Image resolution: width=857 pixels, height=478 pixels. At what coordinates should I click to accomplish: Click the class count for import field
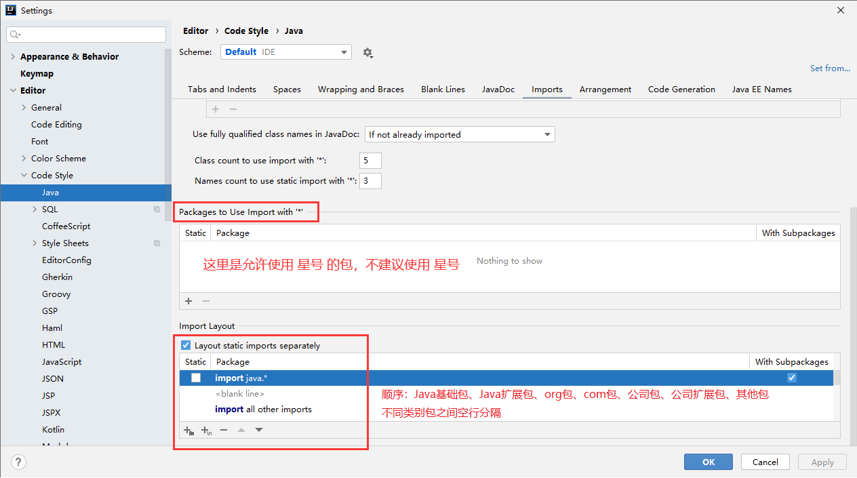[x=370, y=161]
